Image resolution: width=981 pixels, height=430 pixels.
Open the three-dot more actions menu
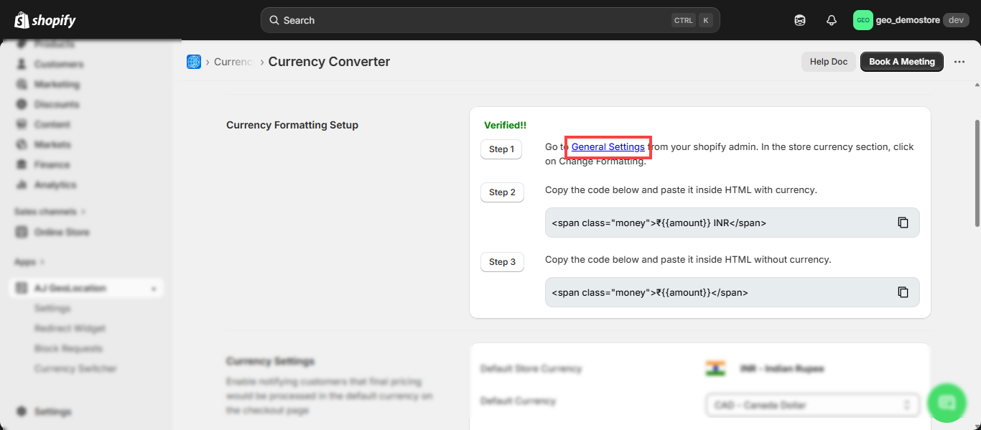pyautogui.click(x=959, y=62)
